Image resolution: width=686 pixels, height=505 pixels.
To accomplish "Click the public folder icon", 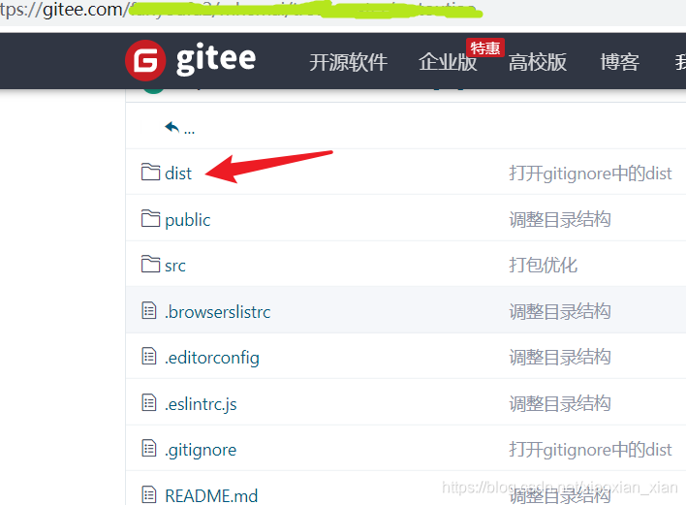I will point(150,218).
